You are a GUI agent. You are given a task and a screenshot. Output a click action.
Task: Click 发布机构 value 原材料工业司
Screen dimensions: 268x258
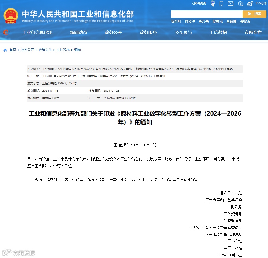51,98
